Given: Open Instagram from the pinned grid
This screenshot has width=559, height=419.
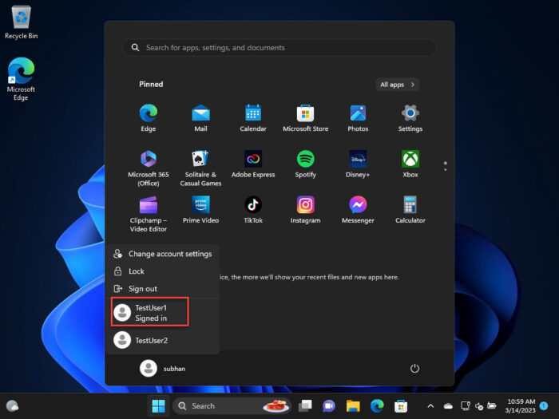Looking at the screenshot, I should 305,205.
